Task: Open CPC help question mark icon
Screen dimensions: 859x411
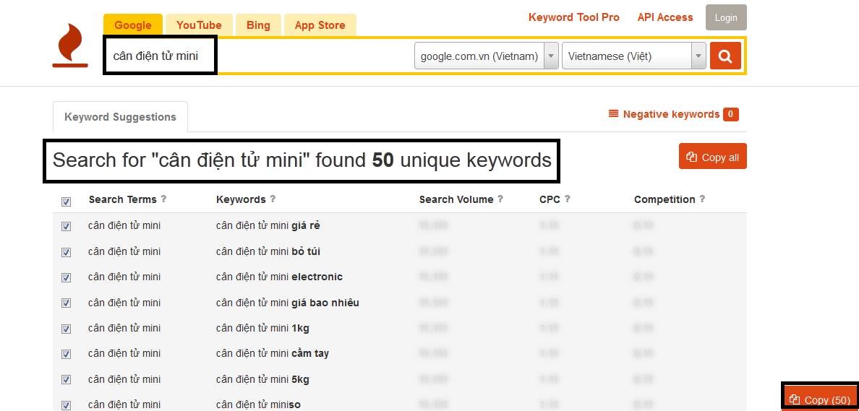Action: click(x=567, y=199)
